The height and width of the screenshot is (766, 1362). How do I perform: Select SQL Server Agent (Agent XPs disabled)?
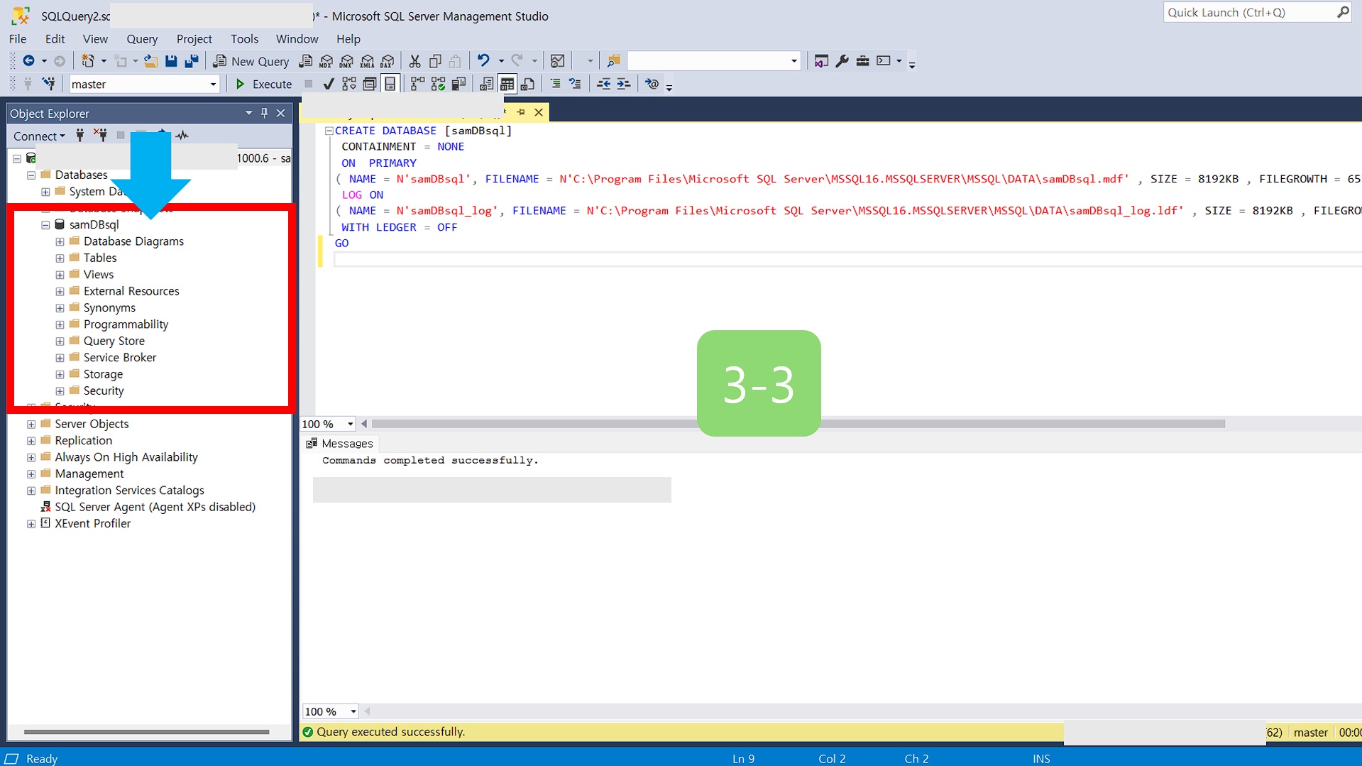[x=155, y=507]
